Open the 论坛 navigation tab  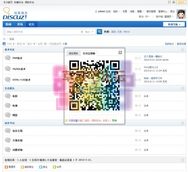[x=31, y=24]
